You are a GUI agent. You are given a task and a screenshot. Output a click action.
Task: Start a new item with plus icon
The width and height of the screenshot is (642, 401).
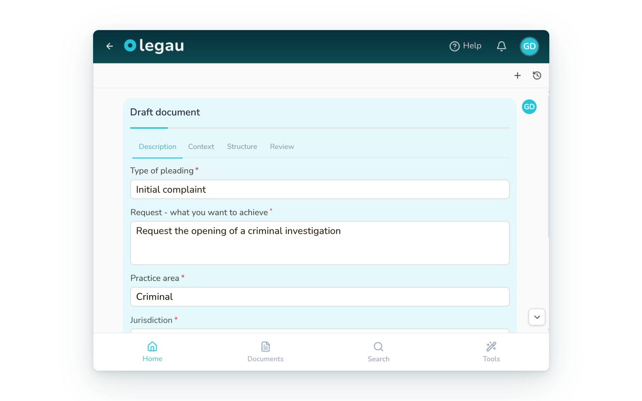coord(518,75)
